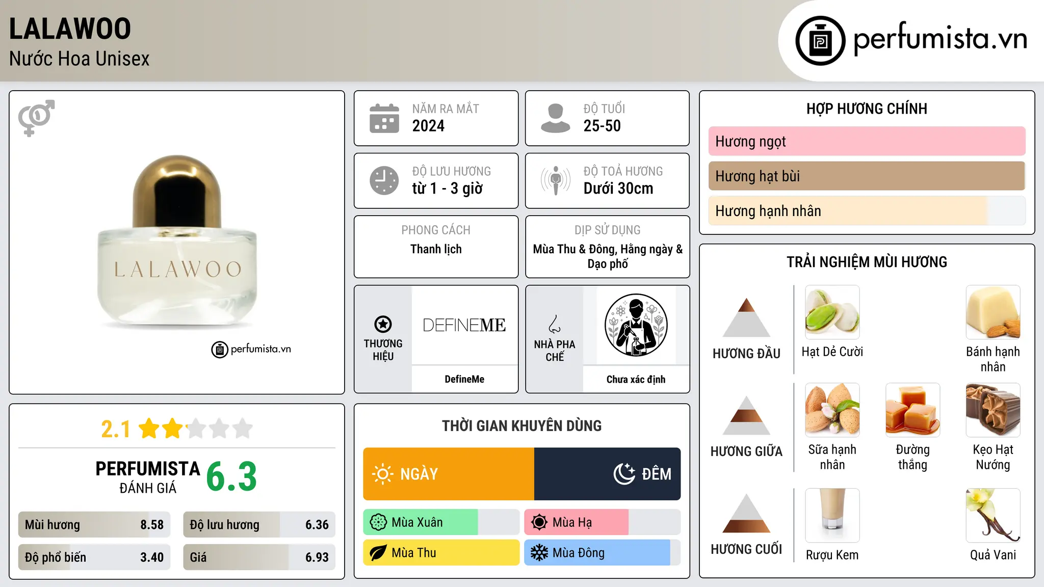1044x587 pixels.
Task: Click the Chưa xác định perfumer label
Action: (636, 379)
